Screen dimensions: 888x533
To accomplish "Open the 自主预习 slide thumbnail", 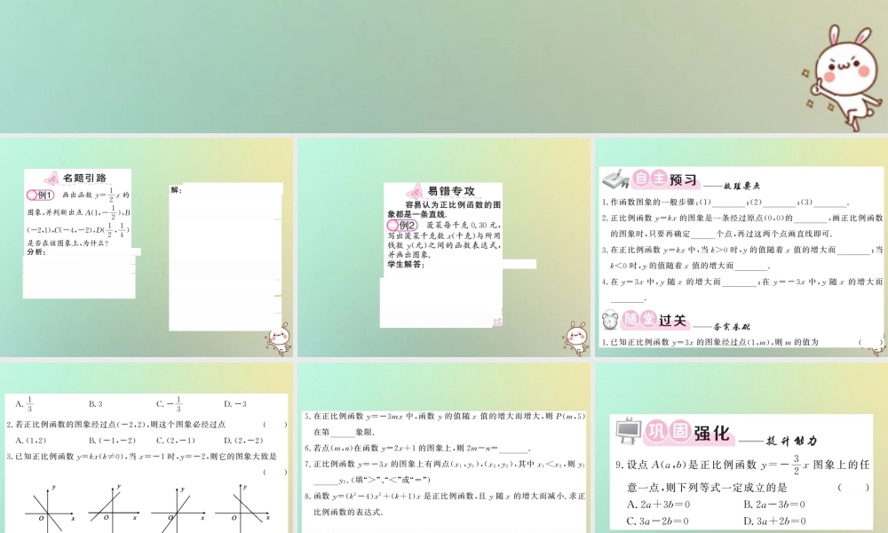I will 741,248.
